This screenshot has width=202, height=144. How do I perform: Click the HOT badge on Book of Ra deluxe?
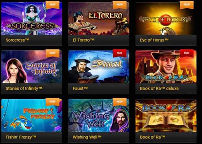(187, 53)
